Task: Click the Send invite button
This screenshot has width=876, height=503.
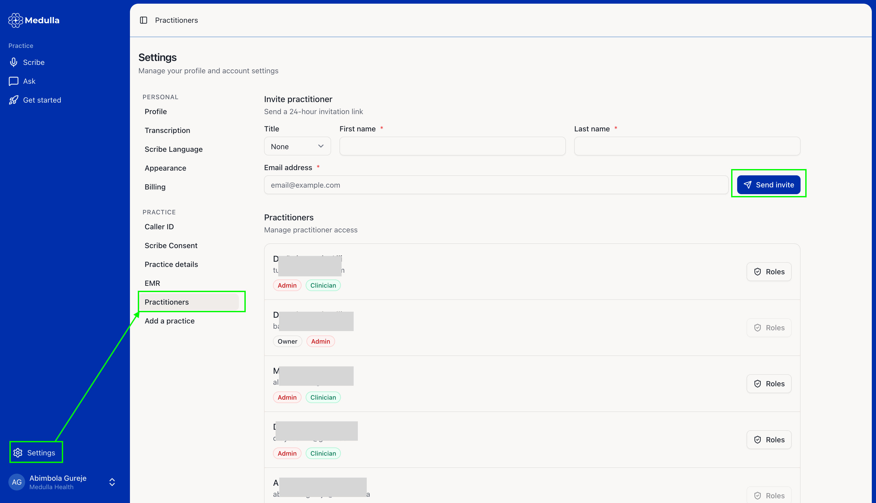Action: pos(769,185)
